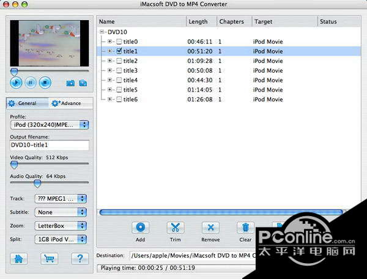The image size is (367, 279).
Task: Open the Trim scissors tool
Action: tap(176, 228)
